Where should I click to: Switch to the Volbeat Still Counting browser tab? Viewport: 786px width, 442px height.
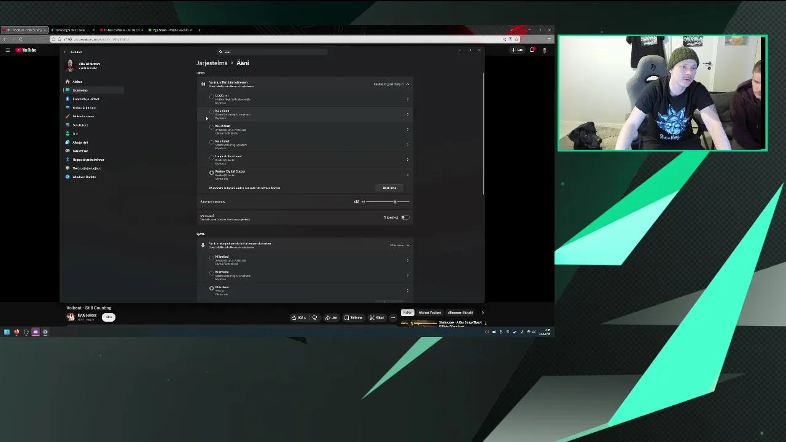click(23, 29)
